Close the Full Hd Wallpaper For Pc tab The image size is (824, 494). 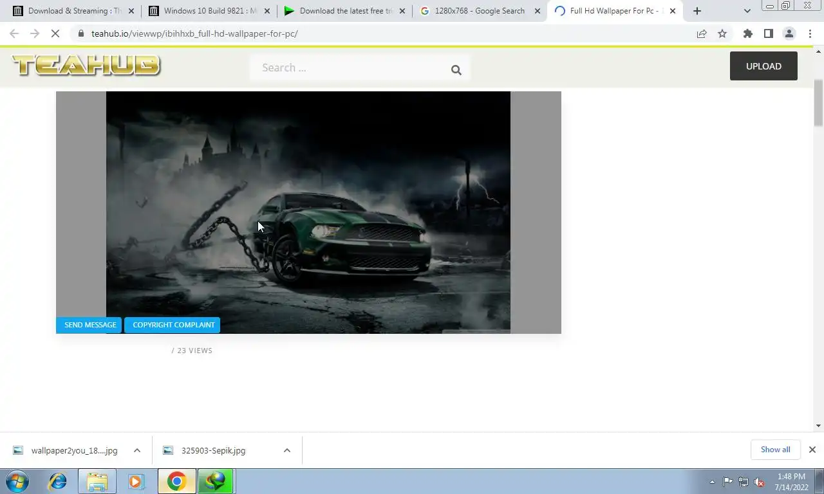[673, 11]
